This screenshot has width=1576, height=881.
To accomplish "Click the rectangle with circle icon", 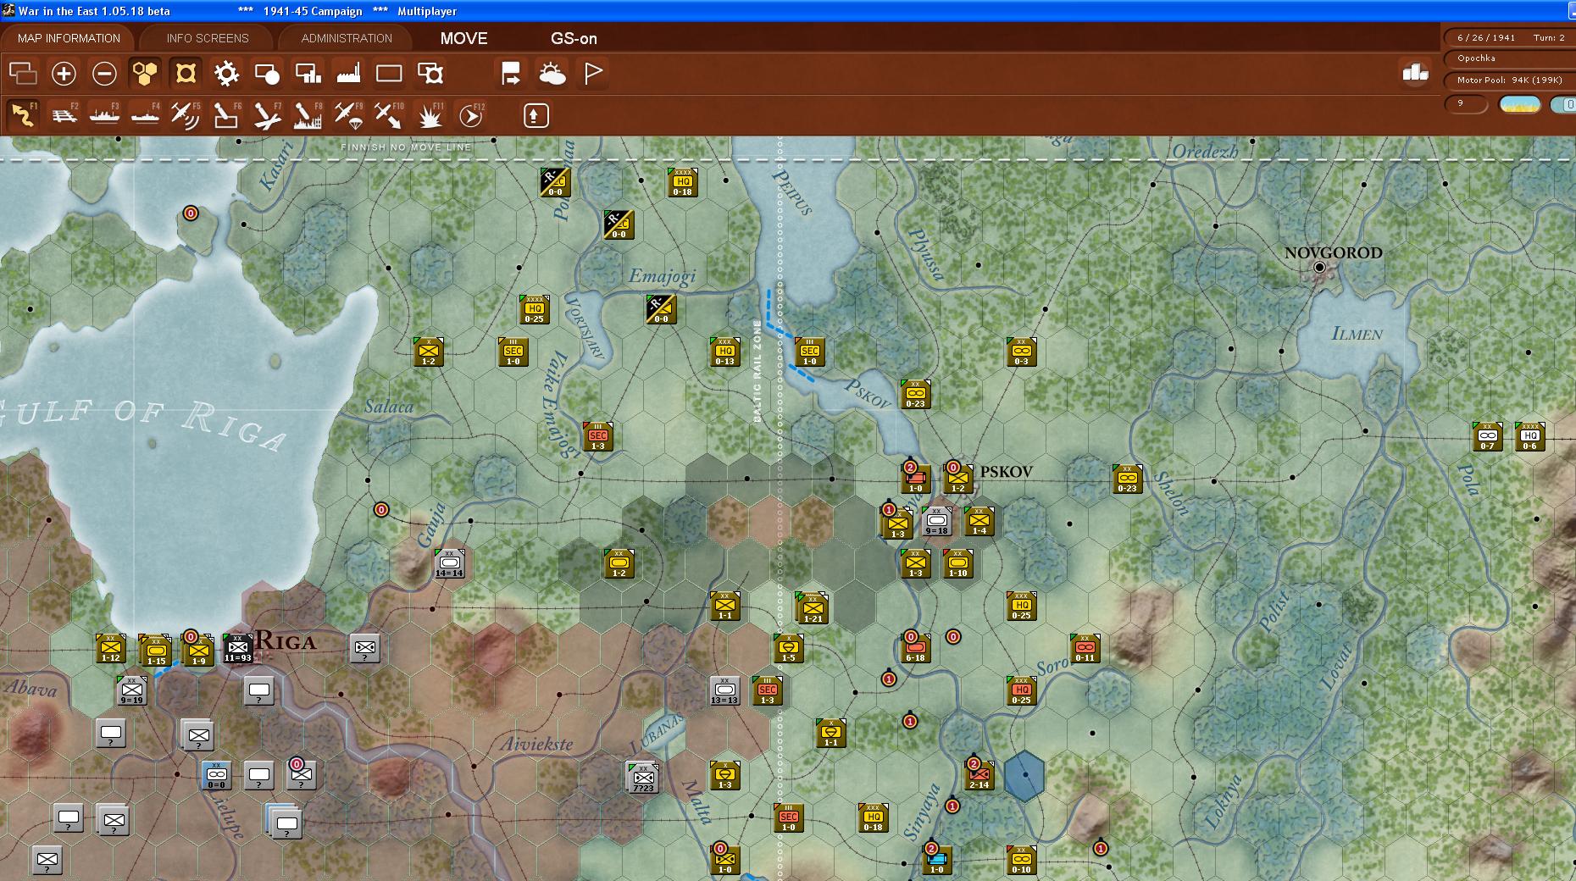I will click(267, 74).
